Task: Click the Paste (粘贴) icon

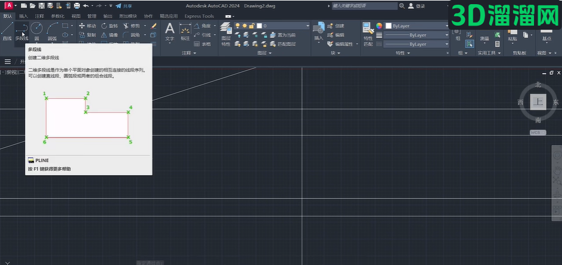Action: click(x=513, y=35)
